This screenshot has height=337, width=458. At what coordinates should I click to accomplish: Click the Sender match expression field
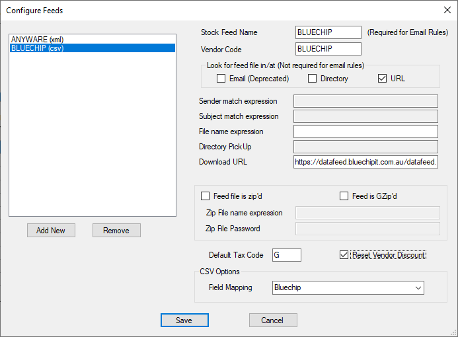point(365,101)
